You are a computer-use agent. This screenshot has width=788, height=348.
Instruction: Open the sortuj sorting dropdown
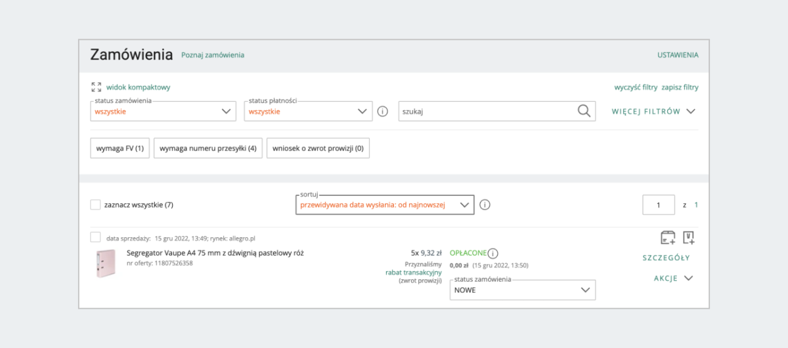point(384,204)
